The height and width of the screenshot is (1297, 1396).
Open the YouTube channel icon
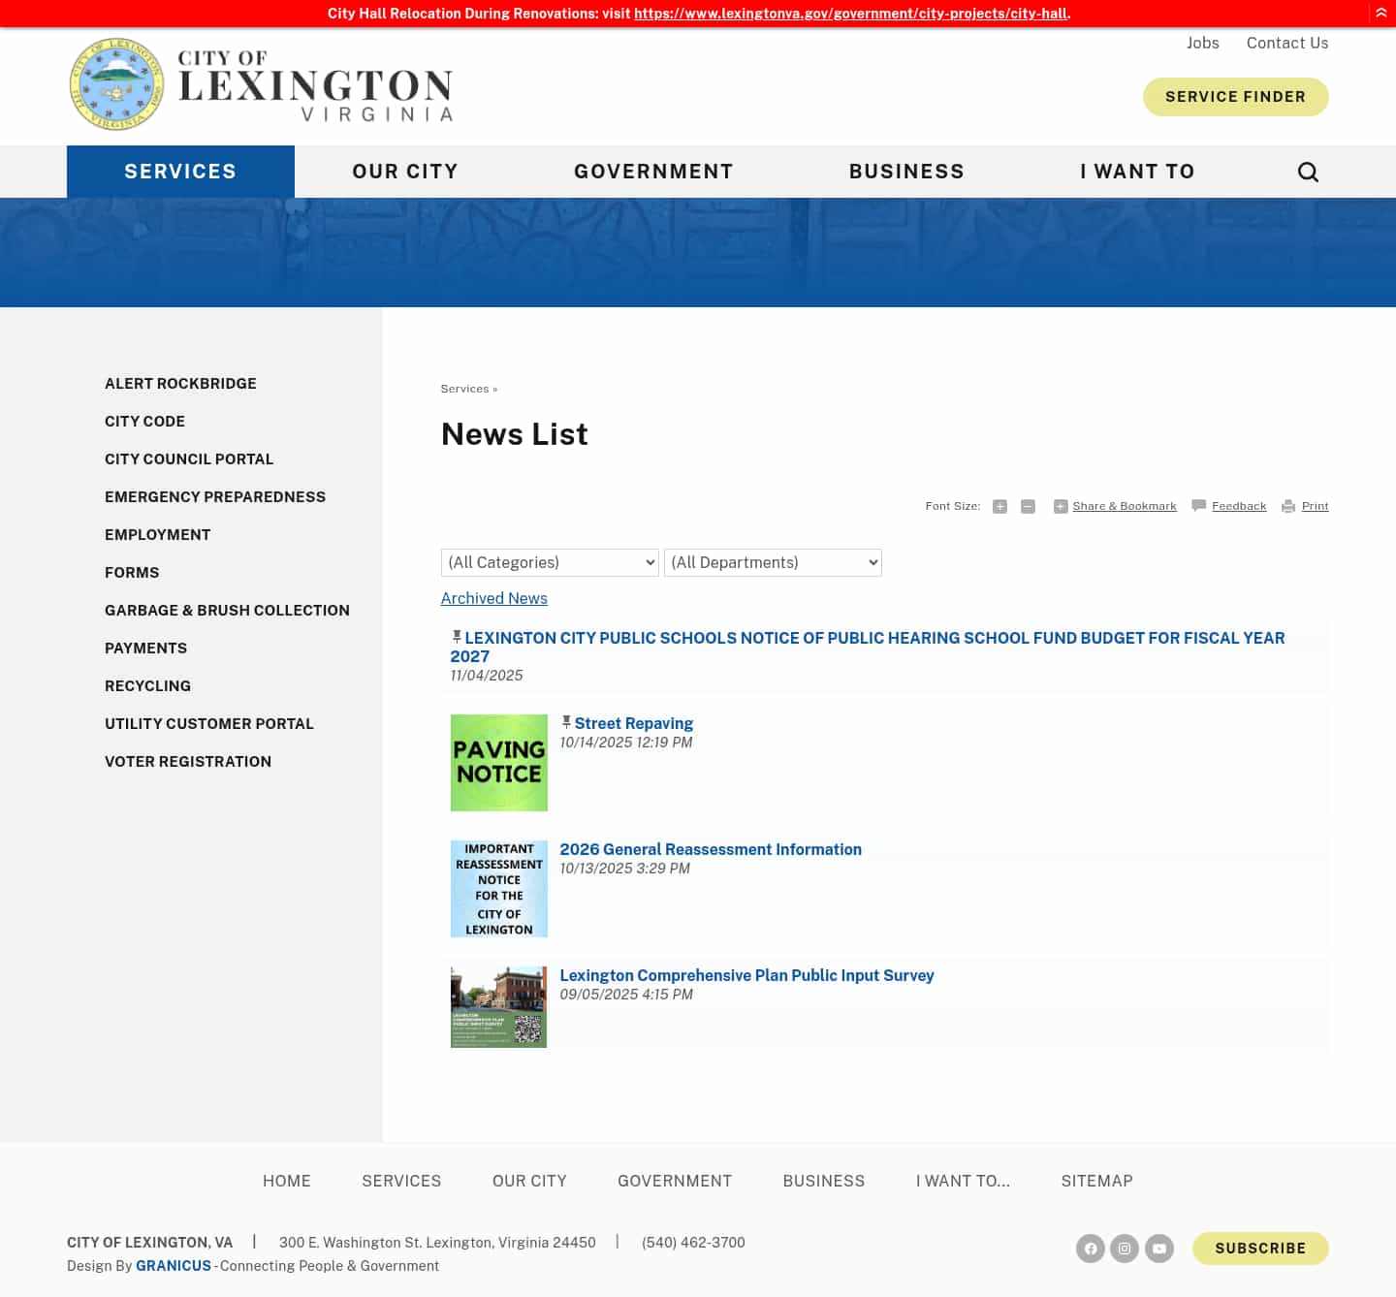[1158, 1249]
